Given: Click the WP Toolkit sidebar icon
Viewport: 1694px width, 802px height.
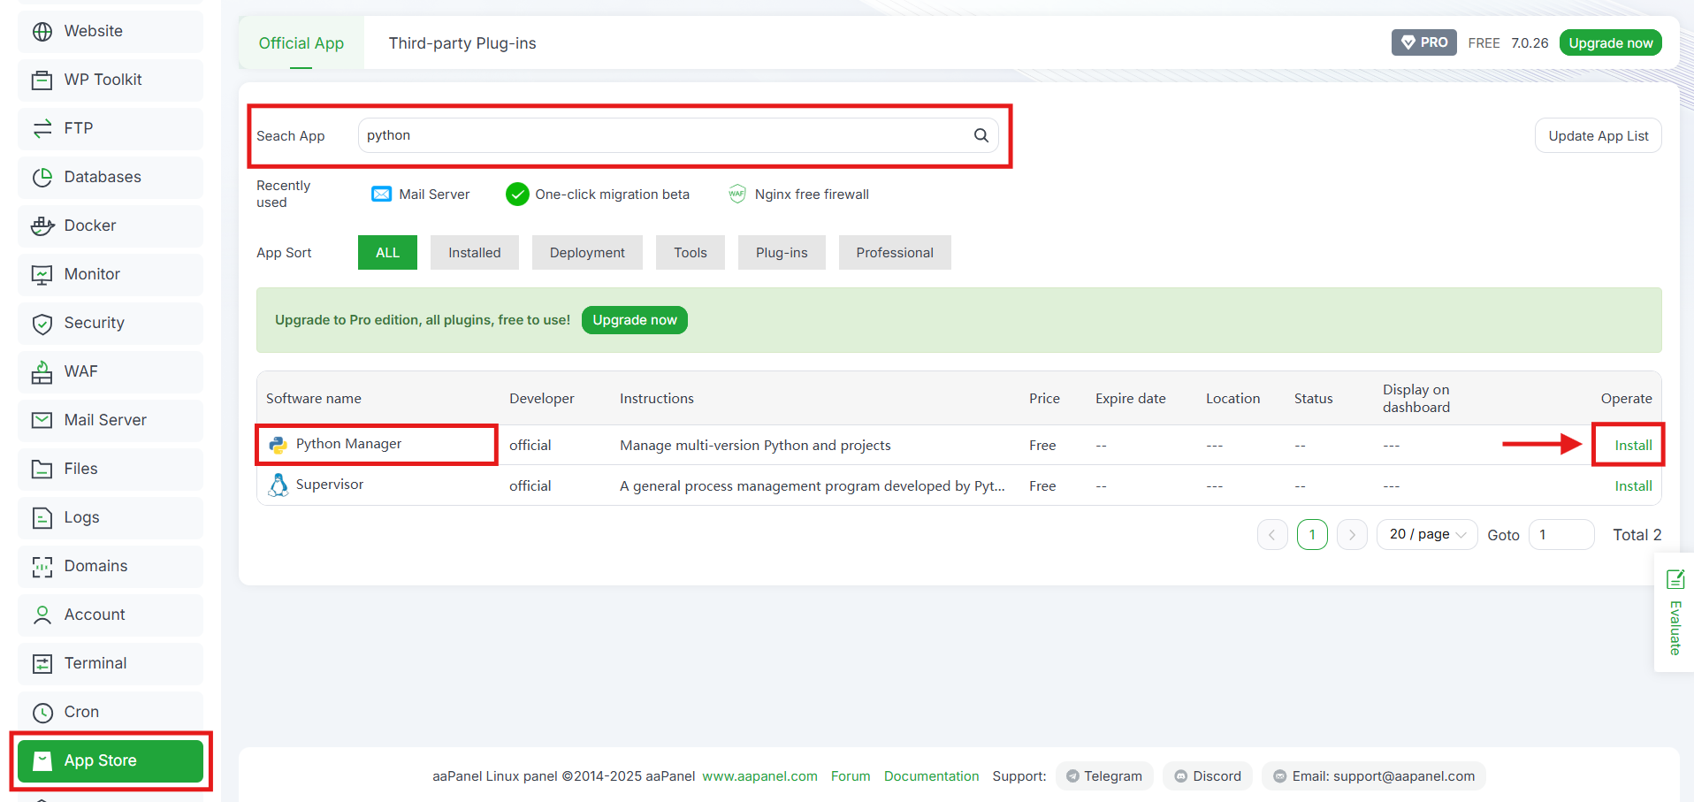Looking at the screenshot, I should (x=42, y=80).
